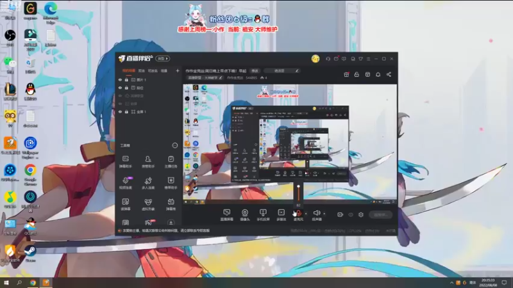Click the record video icon in bottom bar

tap(341, 214)
